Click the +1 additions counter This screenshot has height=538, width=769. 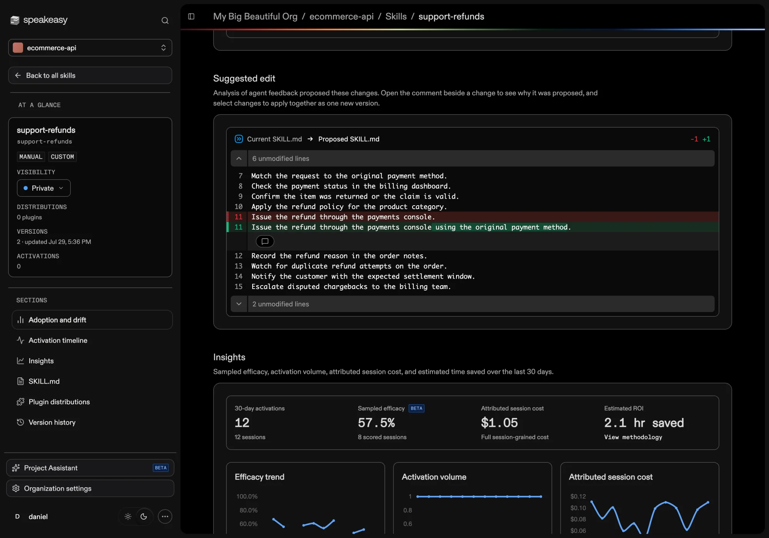[x=706, y=139]
